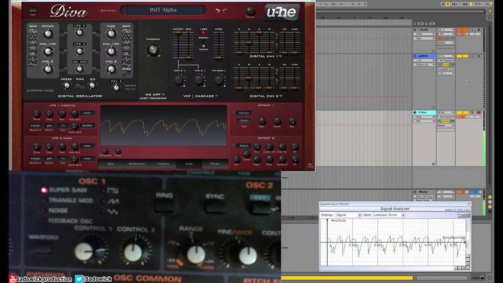The height and width of the screenshot is (283, 503).
Task: Open the LFO 2 gate restart selector
Action: coord(49,158)
